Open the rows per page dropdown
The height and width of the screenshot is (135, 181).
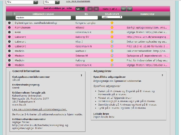point(80,9)
